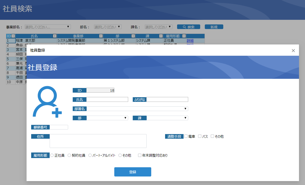Viewport: 305px width, 185px height.
Task: Click the 郵便番号 postal code field
Action: pos(58,127)
